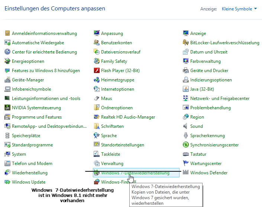This screenshot has height=207, width=262.
Task: Click Telefon und Modem link
Action: (x=32, y=164)
